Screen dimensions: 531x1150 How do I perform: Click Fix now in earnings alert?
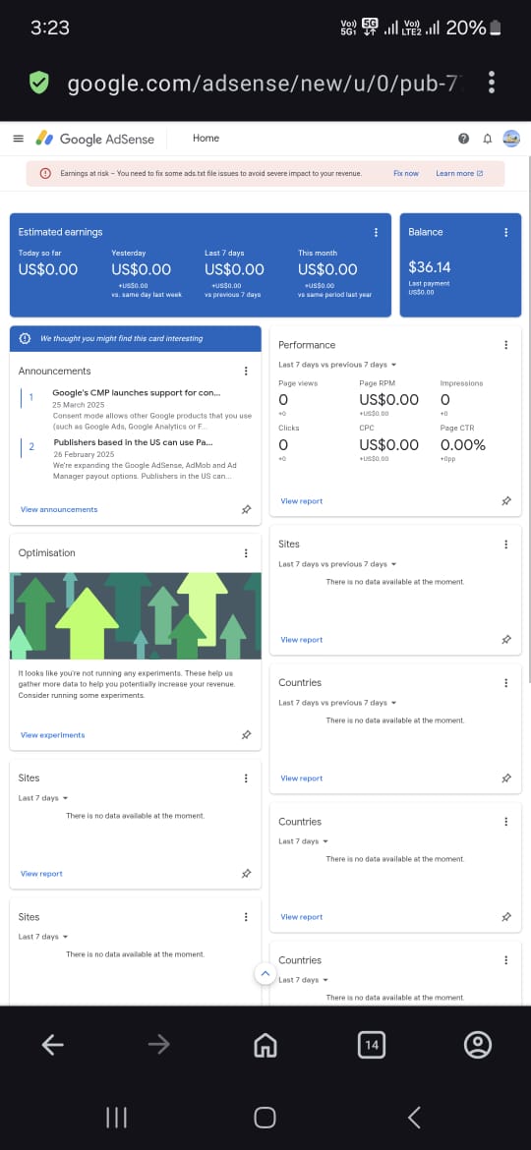click(406, 174)
